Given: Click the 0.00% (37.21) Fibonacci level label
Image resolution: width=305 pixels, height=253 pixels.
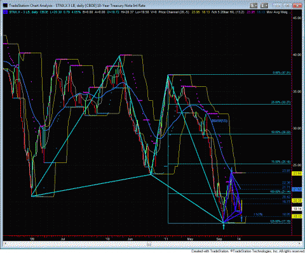Looking at the screenshot, I should point(281,73).
